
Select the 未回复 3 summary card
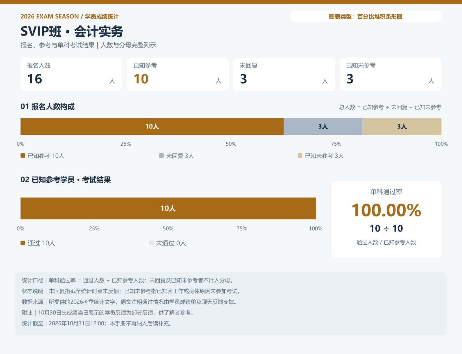click(x=284, y=74)
